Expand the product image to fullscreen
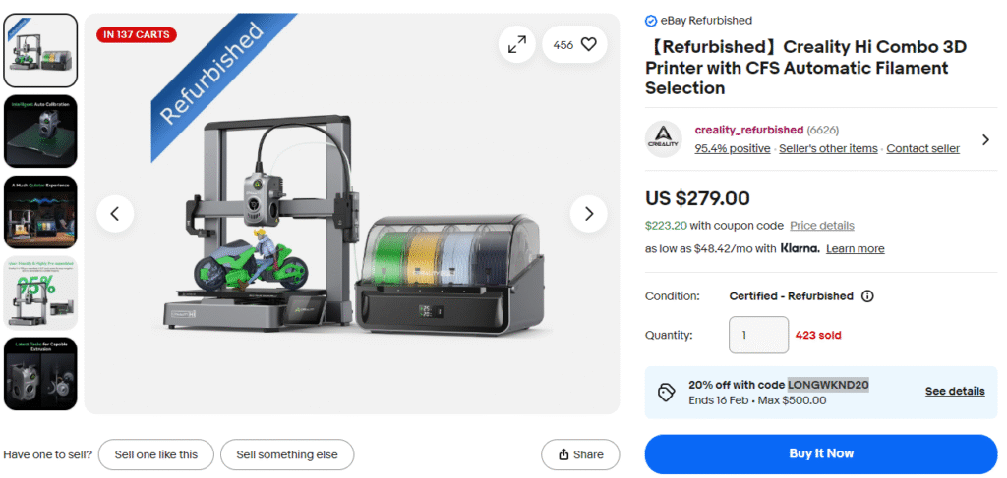The height and width of the screenshot is (478, 1007). pyautogui.click(x=516, y=44)
